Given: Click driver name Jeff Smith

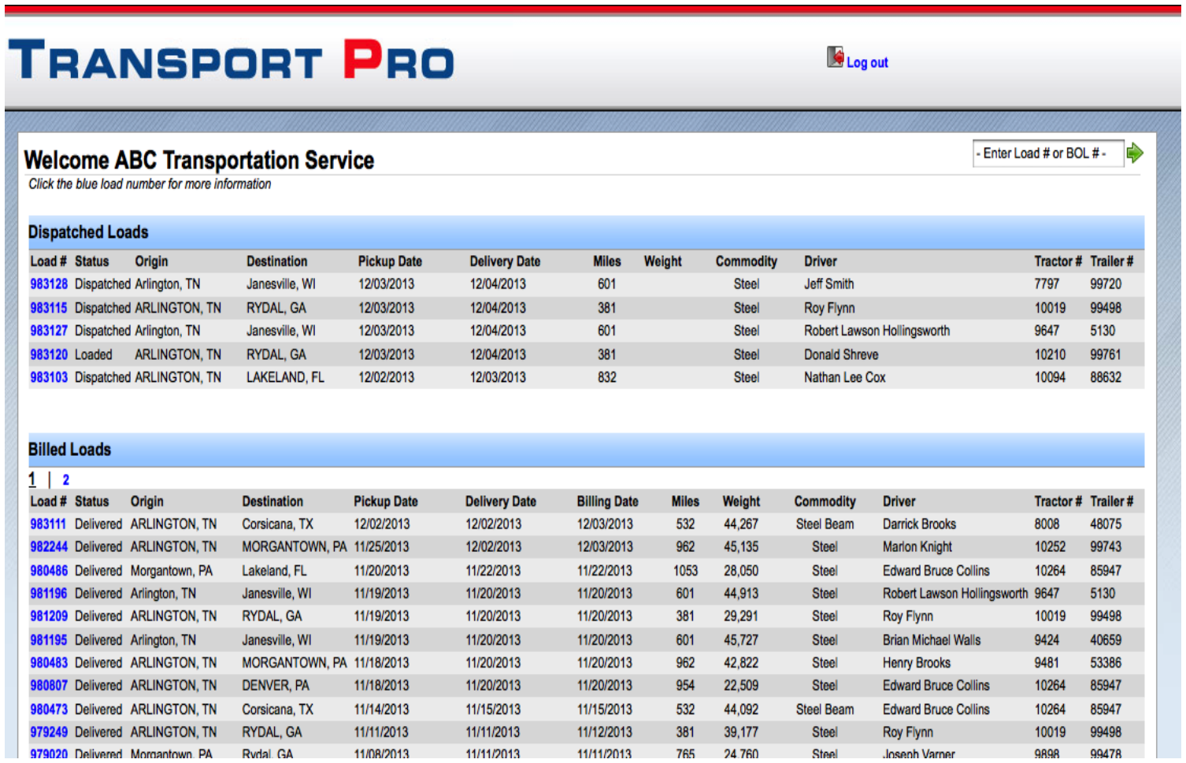Looking at the screenshot, I should 828,284.
